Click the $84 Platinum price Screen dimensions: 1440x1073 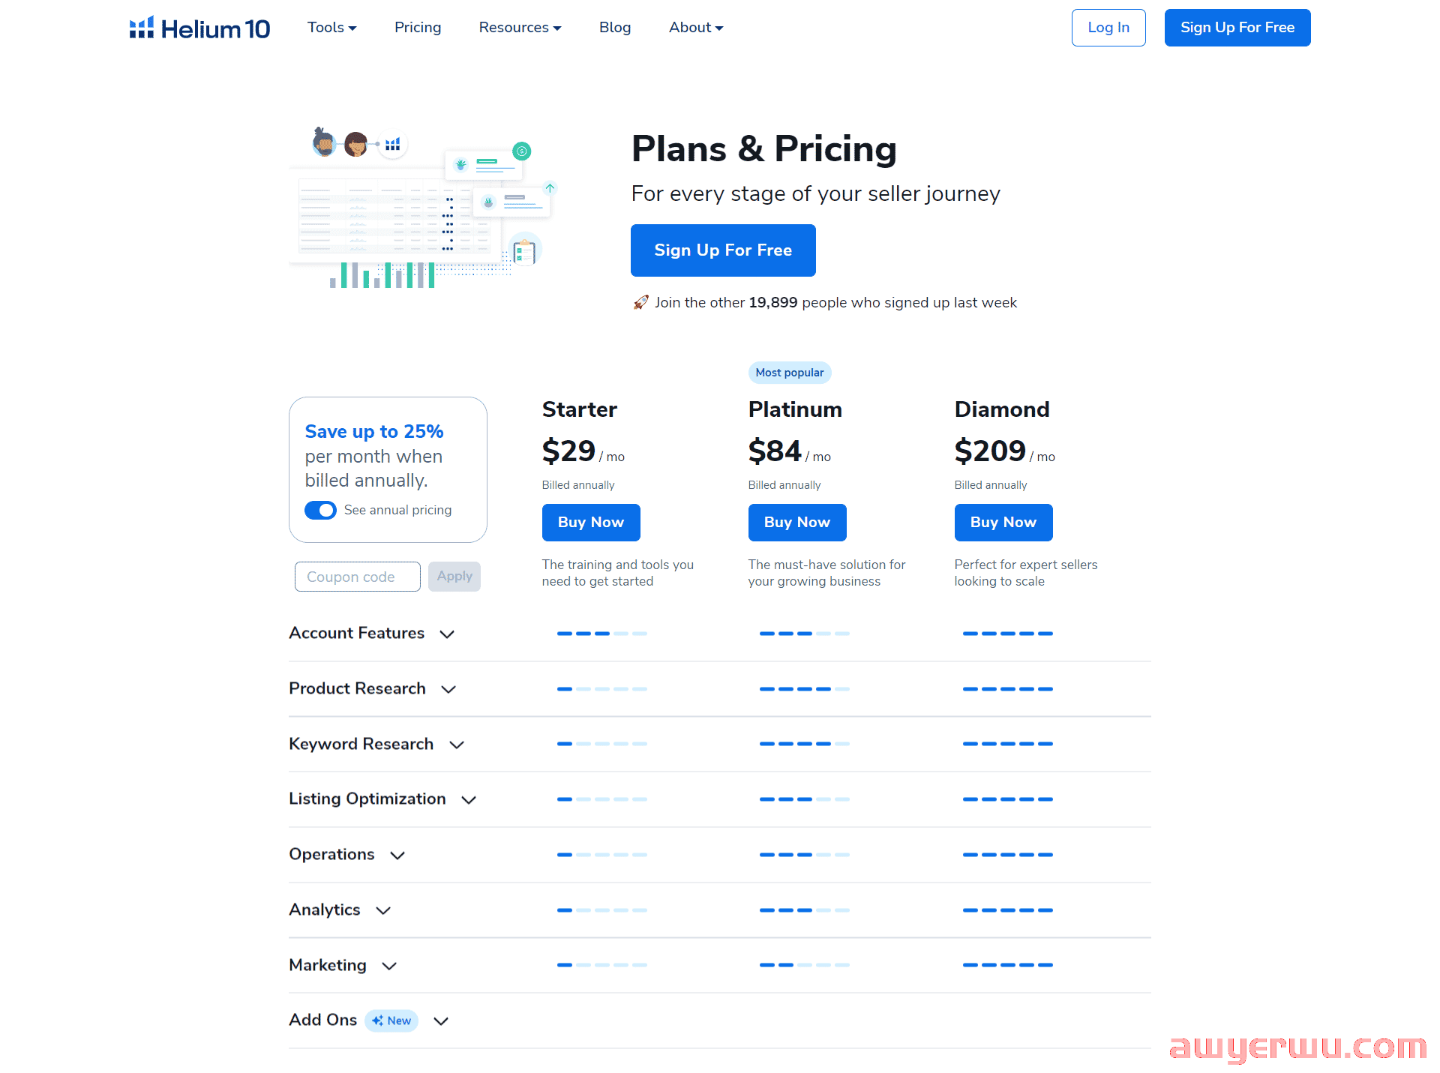click(x=775, y=451)
